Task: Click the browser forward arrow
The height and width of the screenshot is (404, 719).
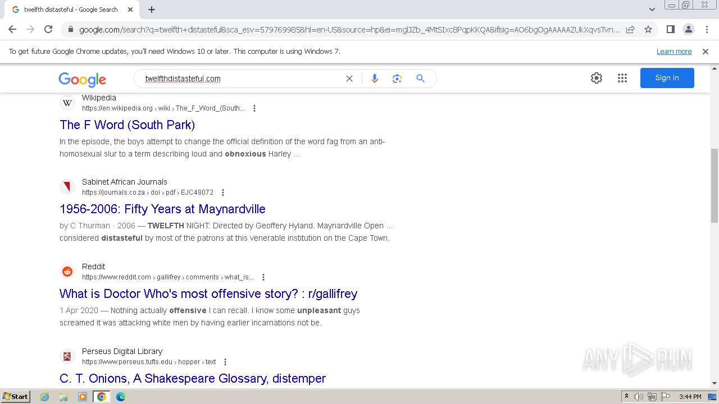Action: [30, 29]
